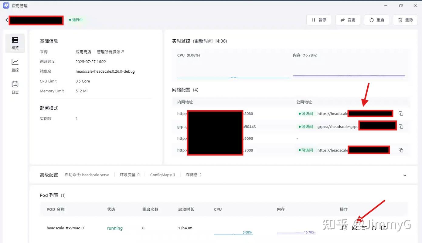Open the 监控 monitoring panel in sidebar
This screenshot has width=422, height=243.
15,65
